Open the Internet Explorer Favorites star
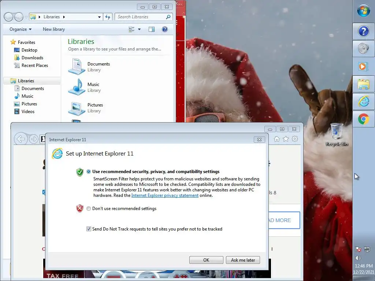This screenshot has height=281, width=375. point(286,139)
